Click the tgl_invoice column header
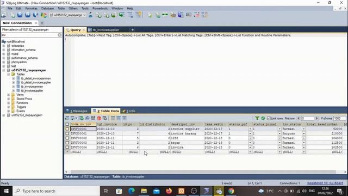348x196 pixels. [x=109, y=124]
